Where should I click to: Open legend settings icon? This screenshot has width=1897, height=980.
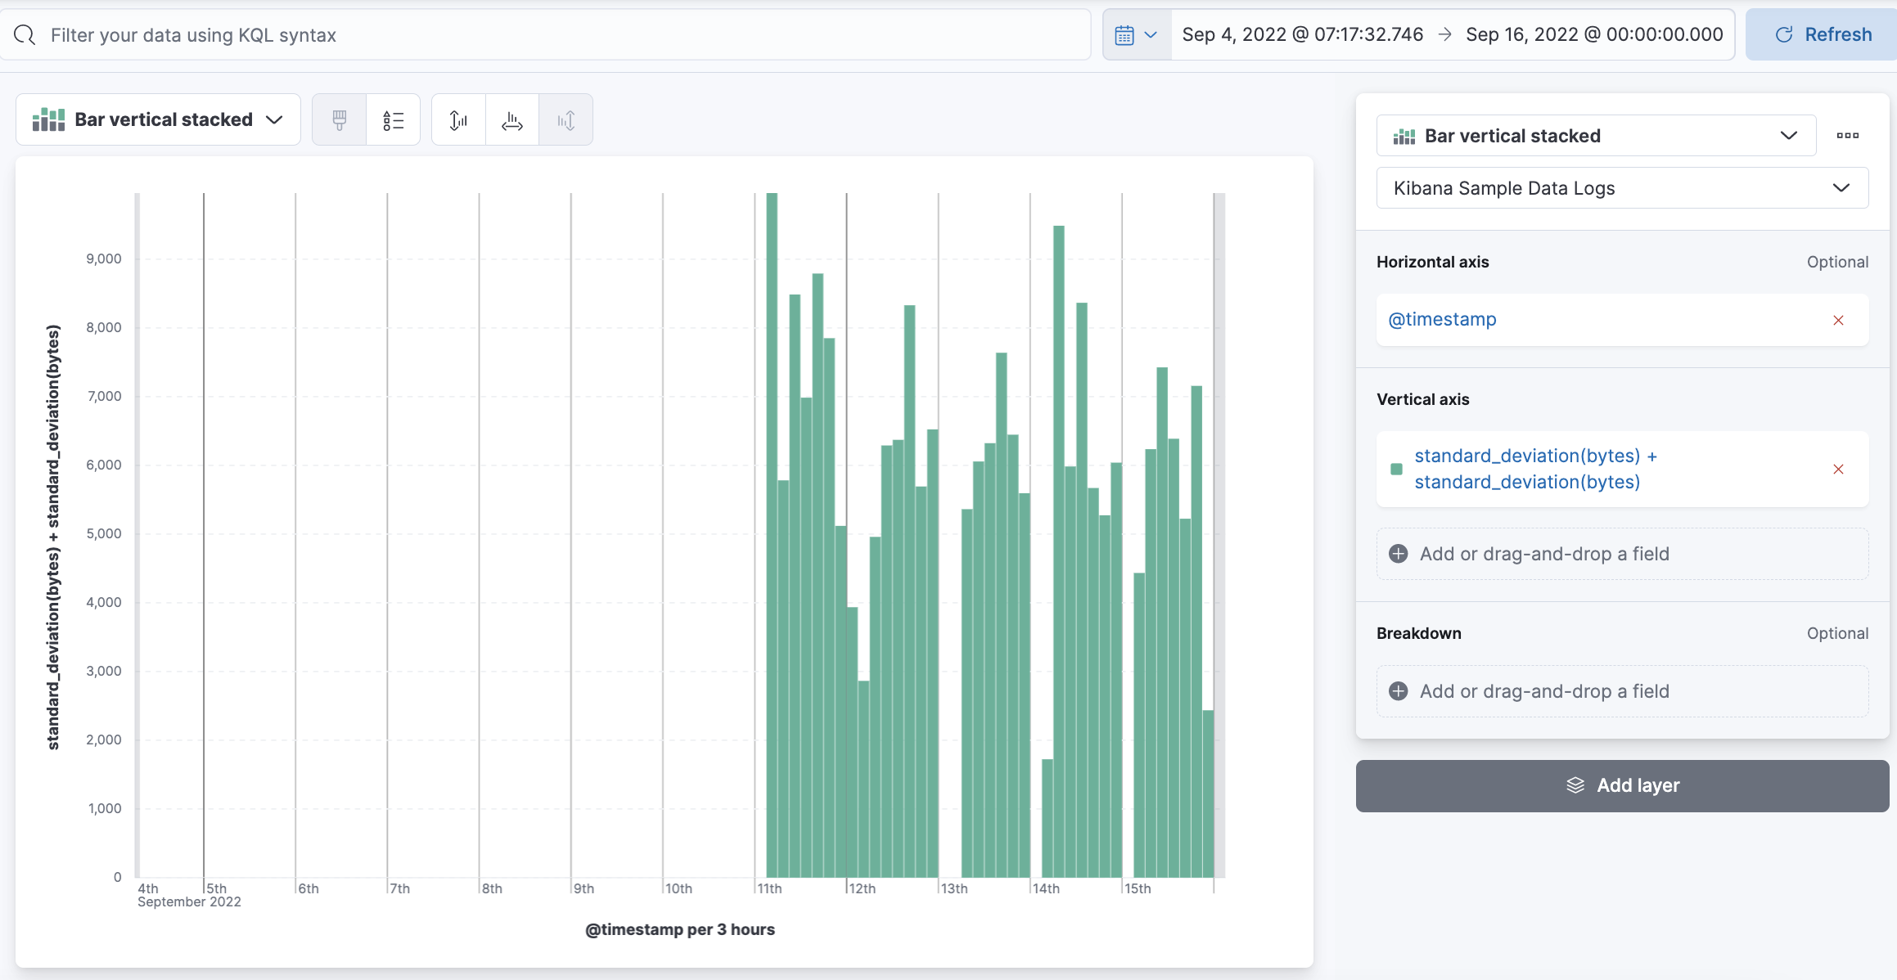click(x=394, y=120)
